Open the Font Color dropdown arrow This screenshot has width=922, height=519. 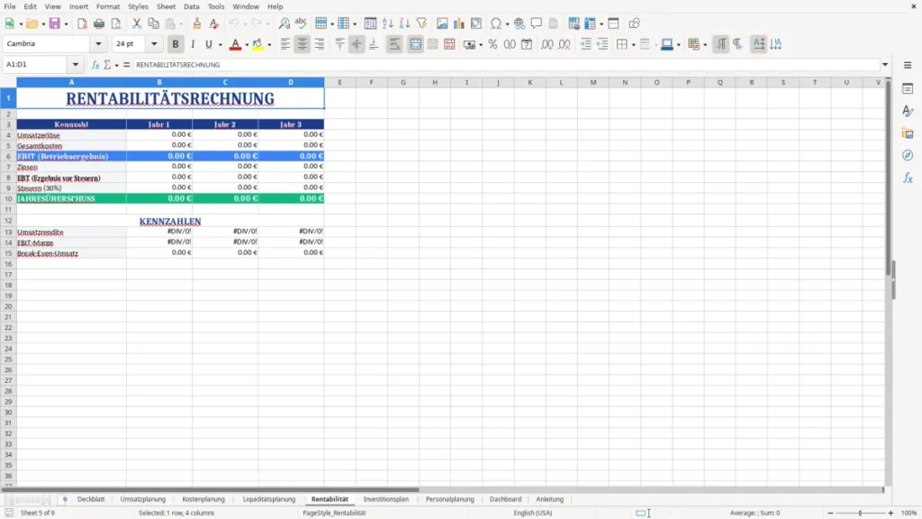247,45
